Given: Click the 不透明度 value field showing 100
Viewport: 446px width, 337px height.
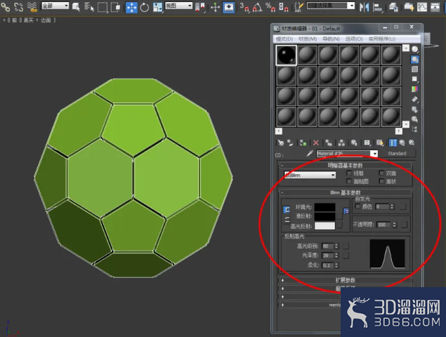Looking at the screenshot, I should (384, 225).
